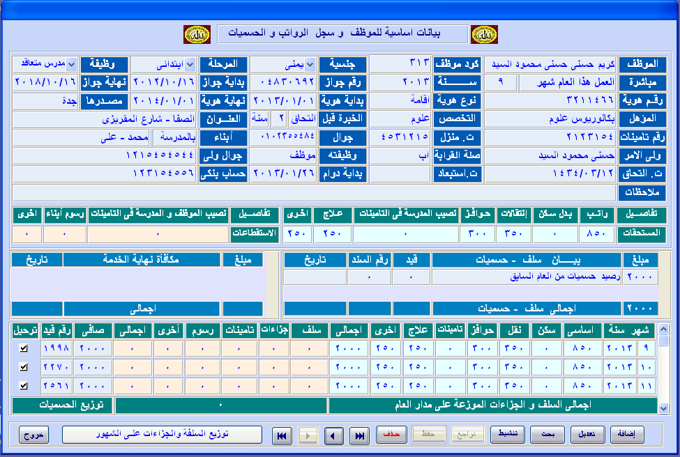
Task: Click the greyed-out right-pointing single arrow button
Action: [308, 435]
